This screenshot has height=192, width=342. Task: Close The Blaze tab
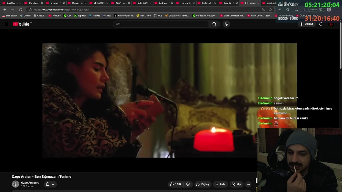tap(42, 3)
